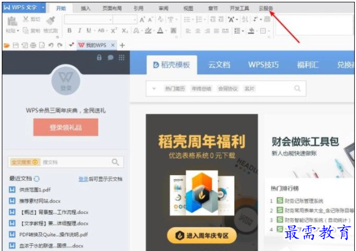Click the chat bubble icon in sidebar header
The image size is (356, 251).
111,58
